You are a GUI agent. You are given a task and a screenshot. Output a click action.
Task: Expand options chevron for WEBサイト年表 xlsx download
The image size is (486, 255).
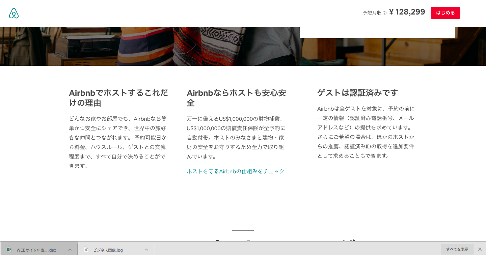pos(70,250)
